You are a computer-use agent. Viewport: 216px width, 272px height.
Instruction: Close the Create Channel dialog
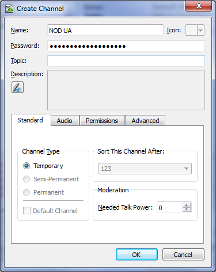coord(199,6)
